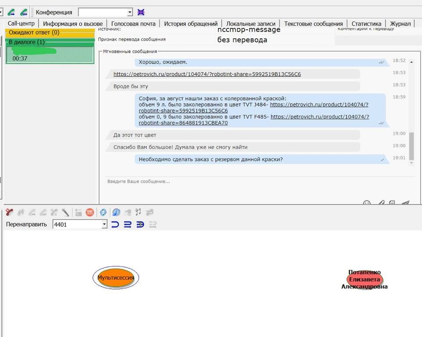Open the petrovich.ru link sent at 18:53

point(207,74)
